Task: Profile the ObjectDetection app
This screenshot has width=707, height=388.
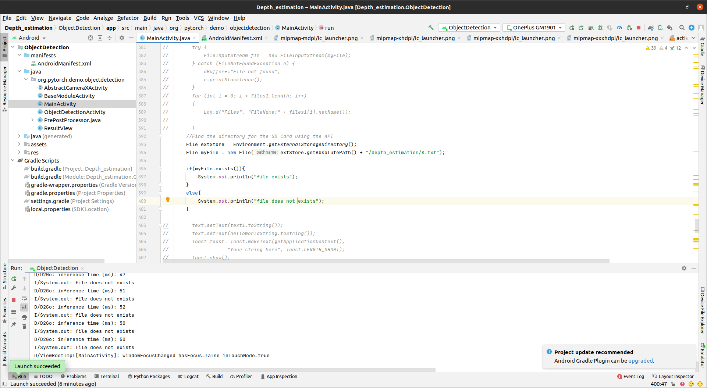Action: [619, 28]
